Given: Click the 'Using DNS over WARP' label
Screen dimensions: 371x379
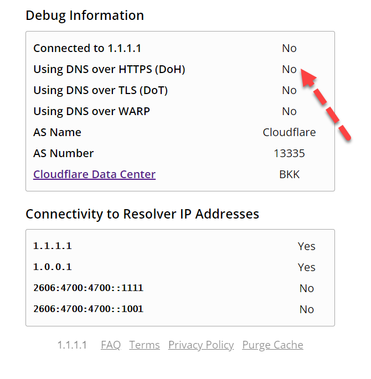Looking at the screenshot, I should (92, 111).
